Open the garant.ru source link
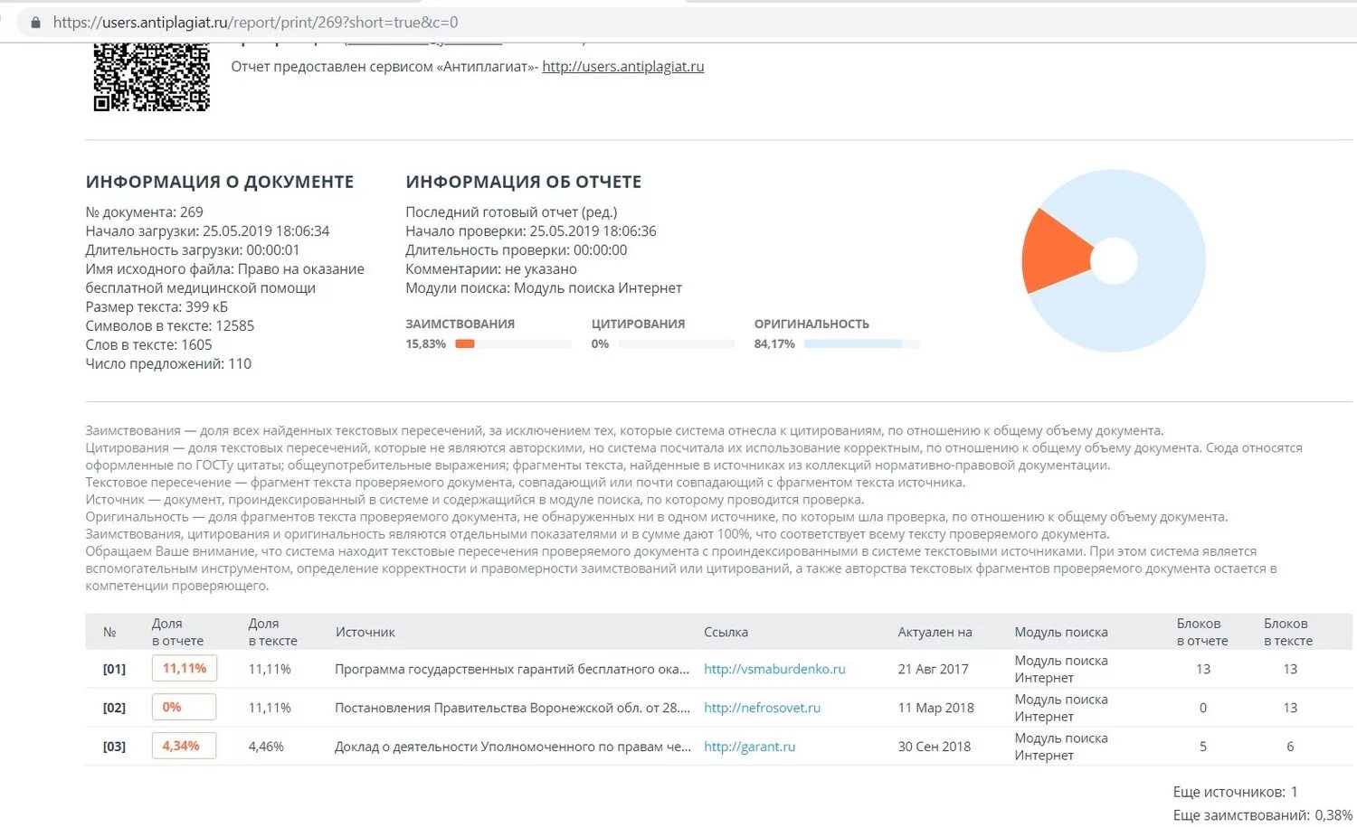1357x827 pixels. click(749, 747)
